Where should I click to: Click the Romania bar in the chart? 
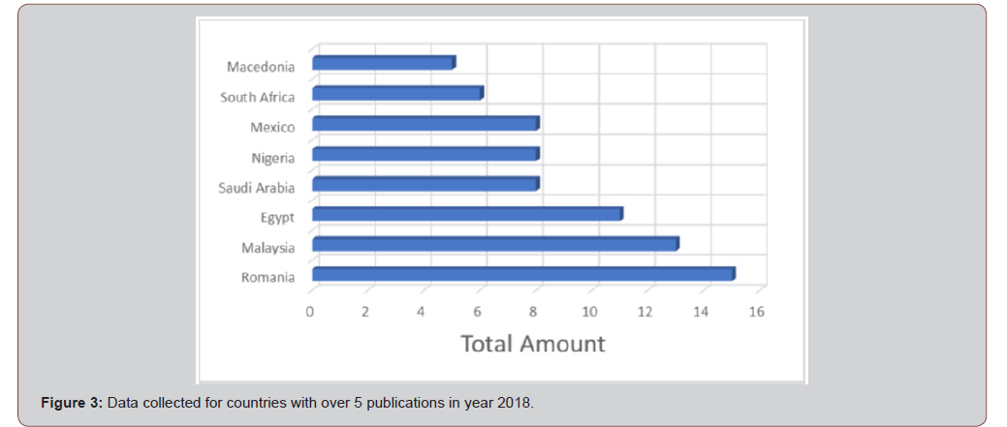[523, 275]
